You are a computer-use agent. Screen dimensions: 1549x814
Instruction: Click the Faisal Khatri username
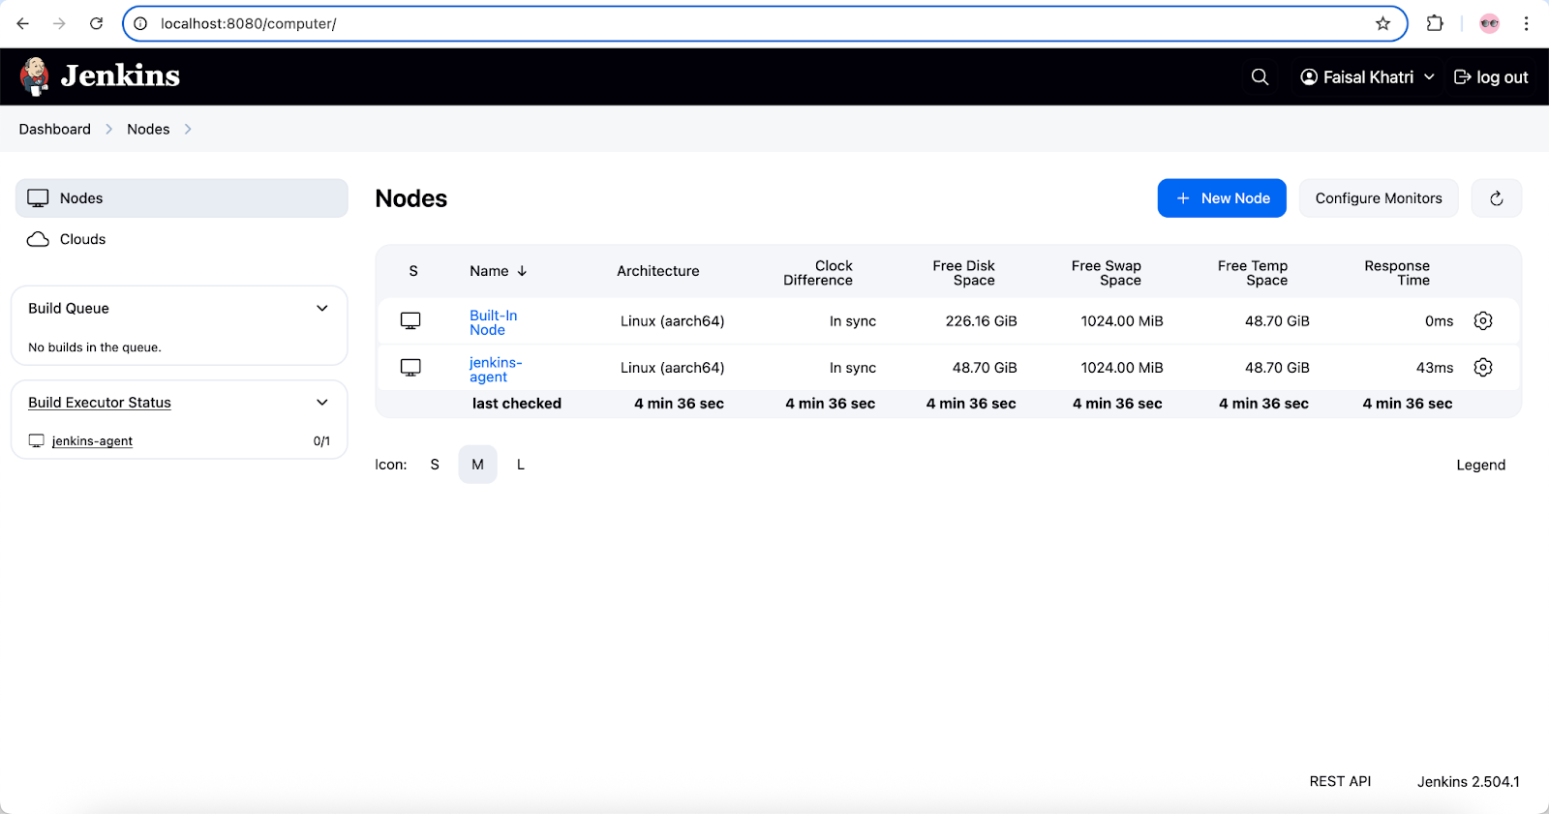1368,76
